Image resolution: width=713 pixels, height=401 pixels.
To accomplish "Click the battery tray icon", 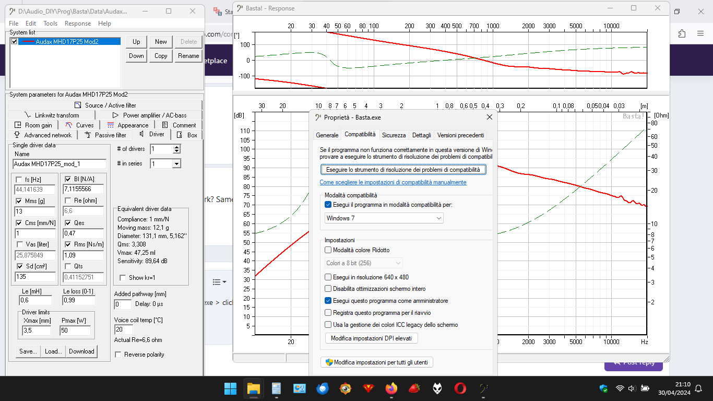I will point(645,388).
